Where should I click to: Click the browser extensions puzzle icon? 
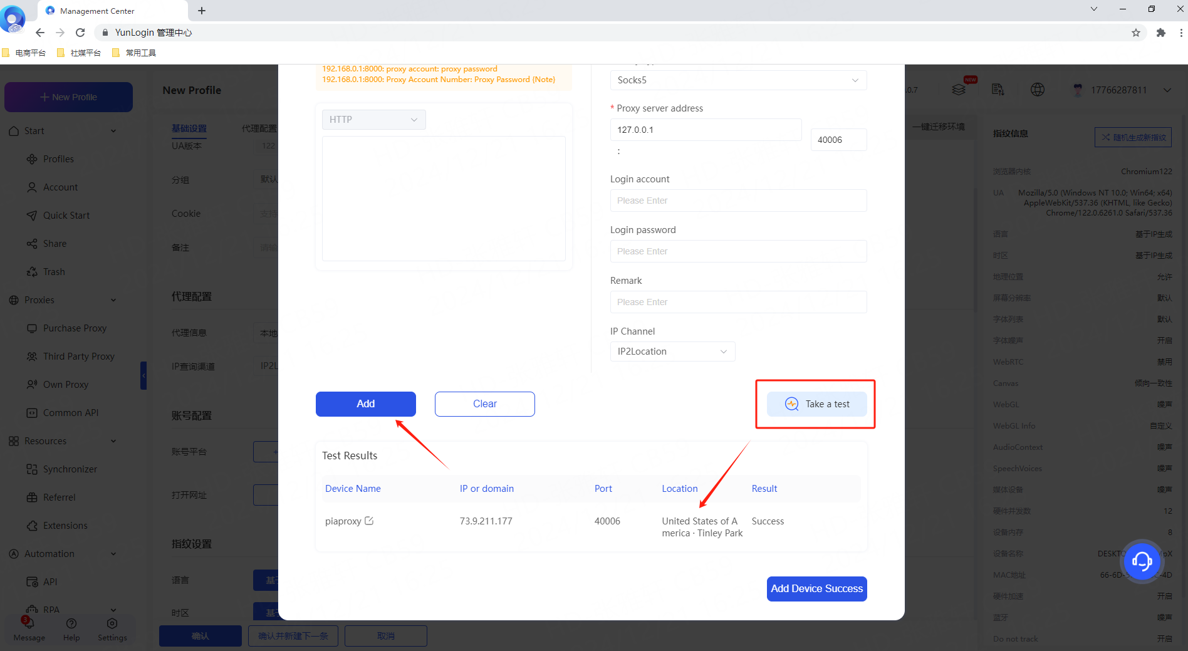[x=1161, y=33]
